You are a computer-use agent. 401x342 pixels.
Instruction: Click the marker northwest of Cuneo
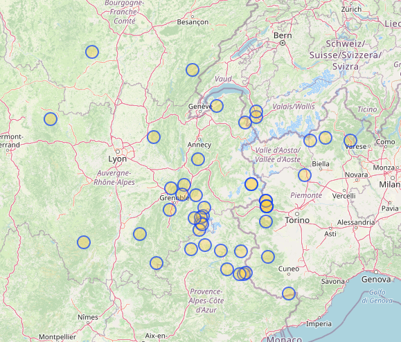(268, 257)
